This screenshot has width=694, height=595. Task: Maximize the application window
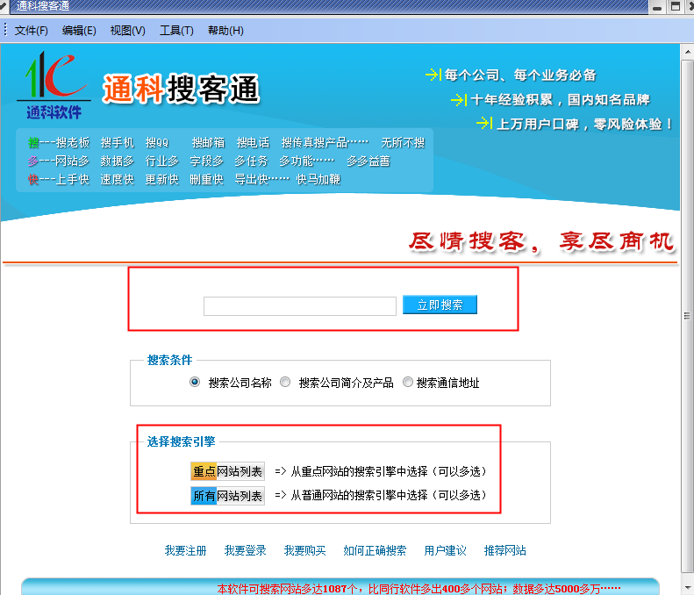pyautogui.click(x=676, y=6)
